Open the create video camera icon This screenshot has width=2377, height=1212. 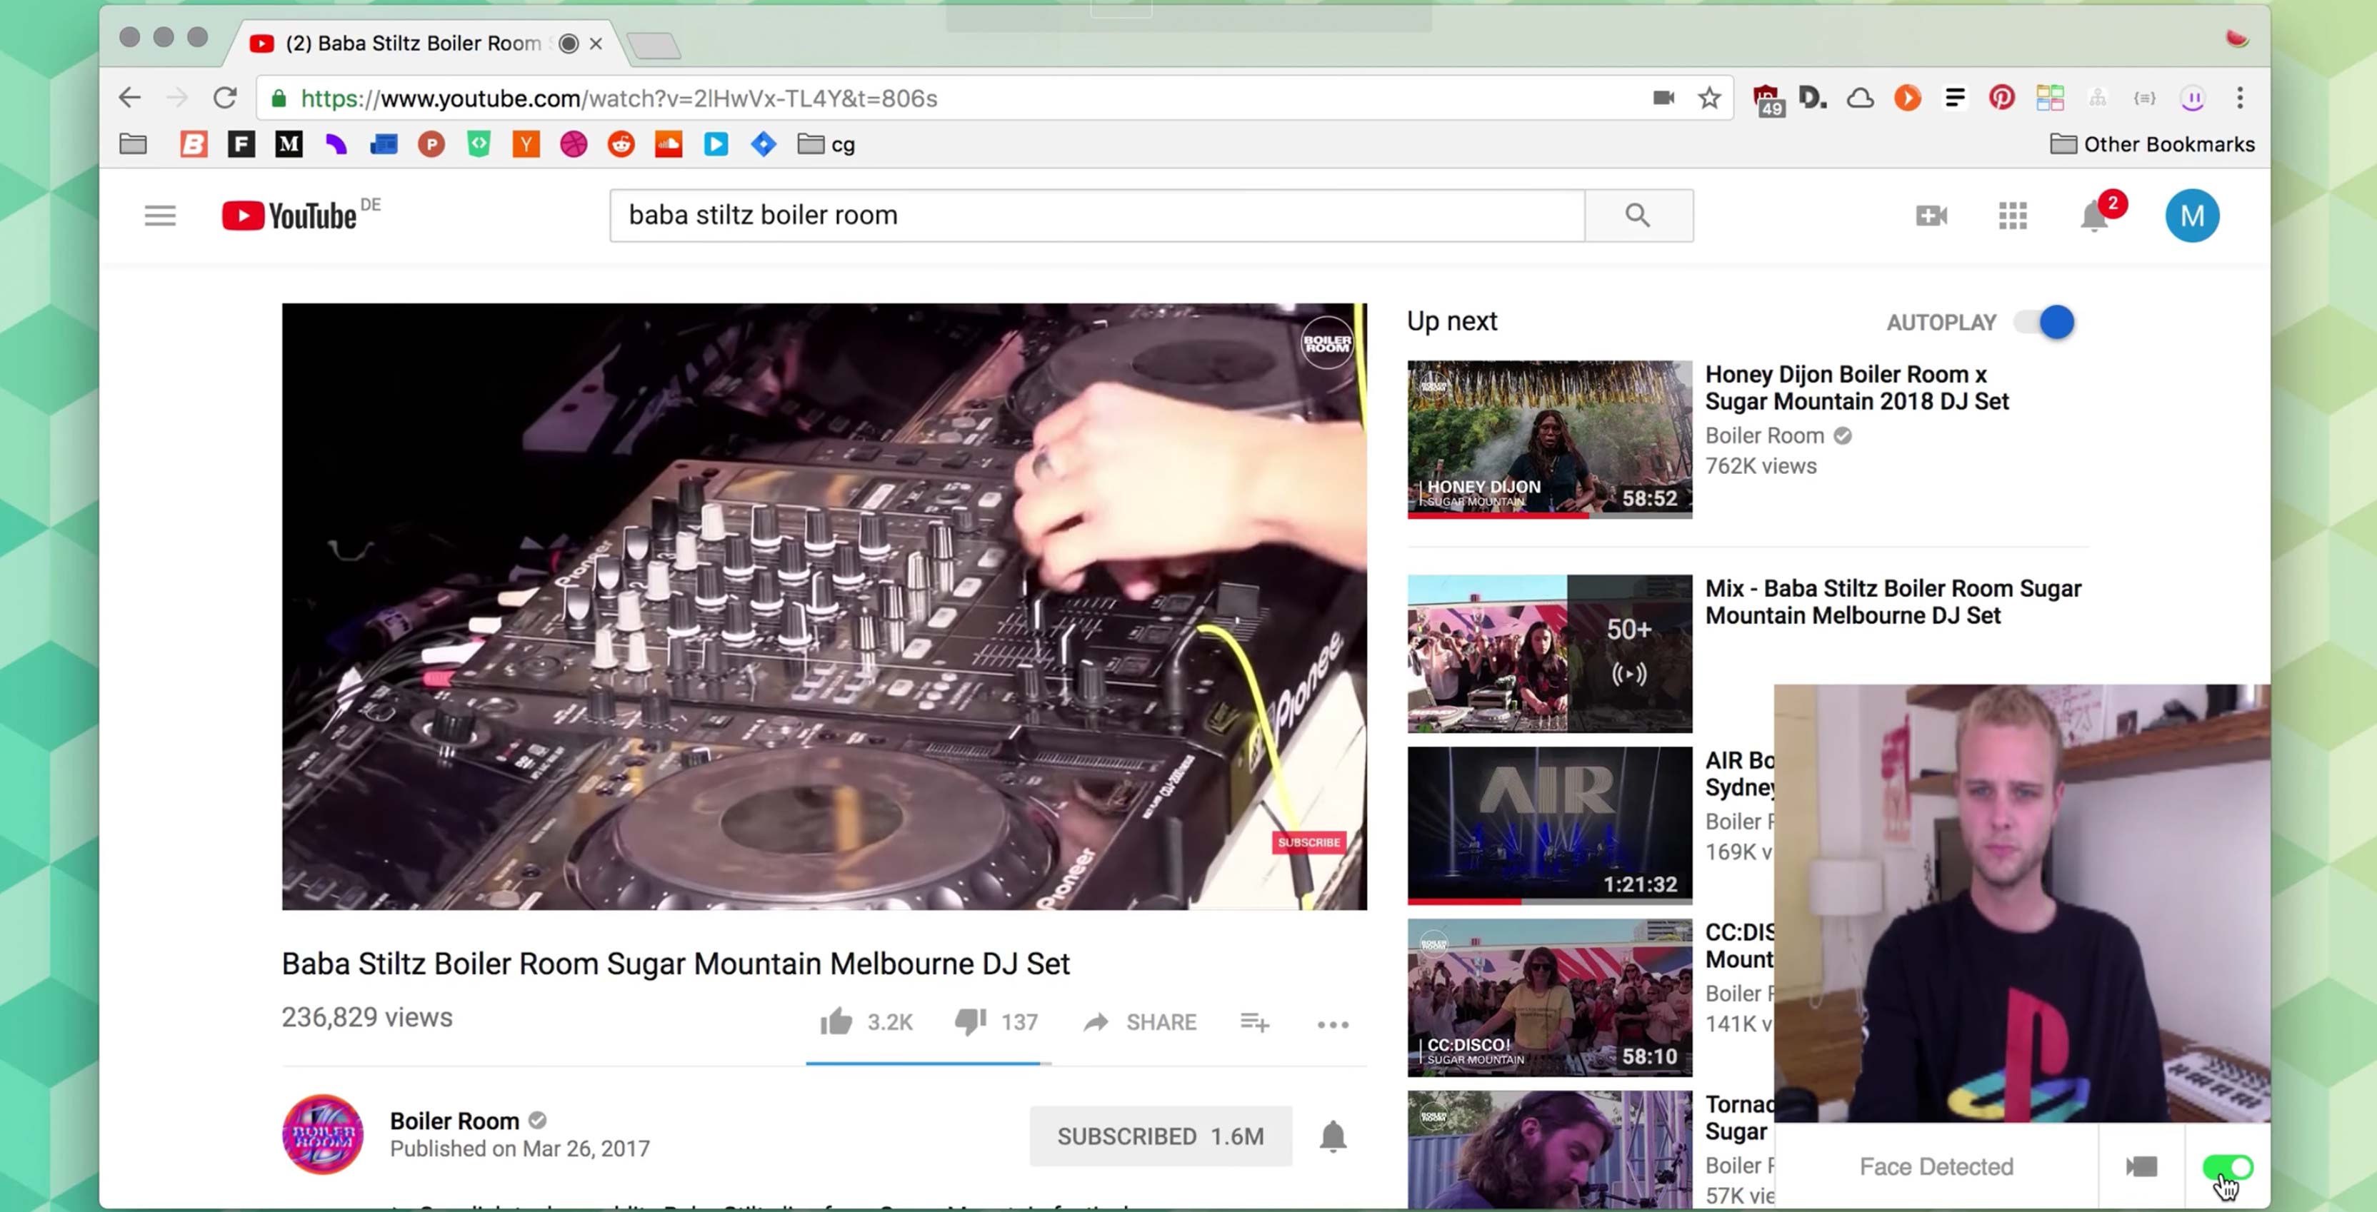click(1931, 216)
